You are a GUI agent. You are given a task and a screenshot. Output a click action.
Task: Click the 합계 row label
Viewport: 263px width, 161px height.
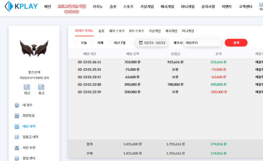click(89, 144)
